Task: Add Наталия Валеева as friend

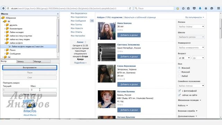Action: [x=129, y=110]
